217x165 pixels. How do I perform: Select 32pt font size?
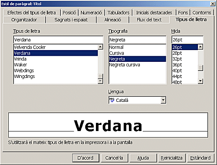tap(185, 59)
